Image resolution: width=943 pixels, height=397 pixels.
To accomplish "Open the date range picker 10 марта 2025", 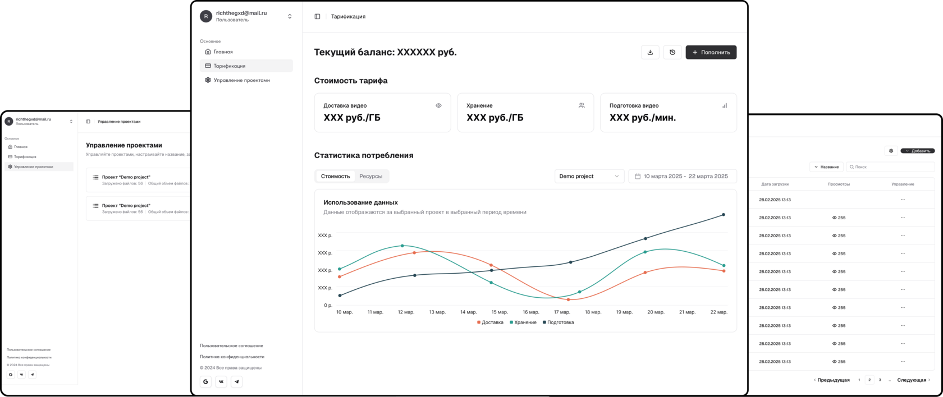I will point(683,176).
